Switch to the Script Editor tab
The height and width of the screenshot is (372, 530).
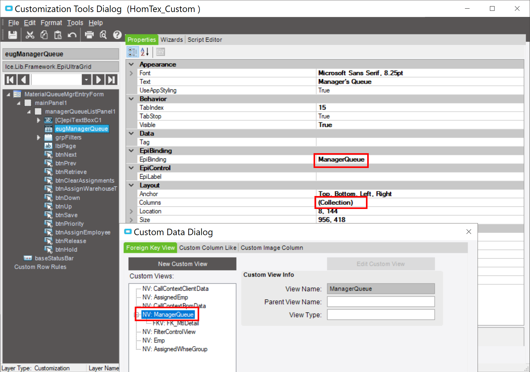coord(205,39)
